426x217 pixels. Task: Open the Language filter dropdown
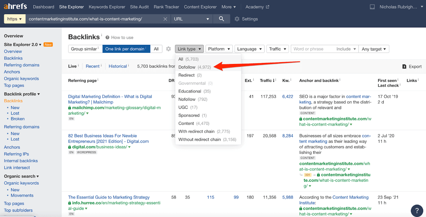250,49
